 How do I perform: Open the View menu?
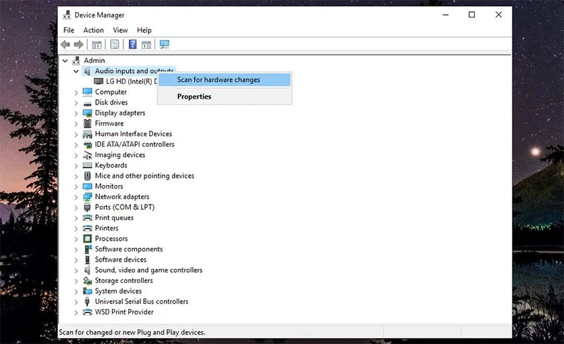pos(120,30)
